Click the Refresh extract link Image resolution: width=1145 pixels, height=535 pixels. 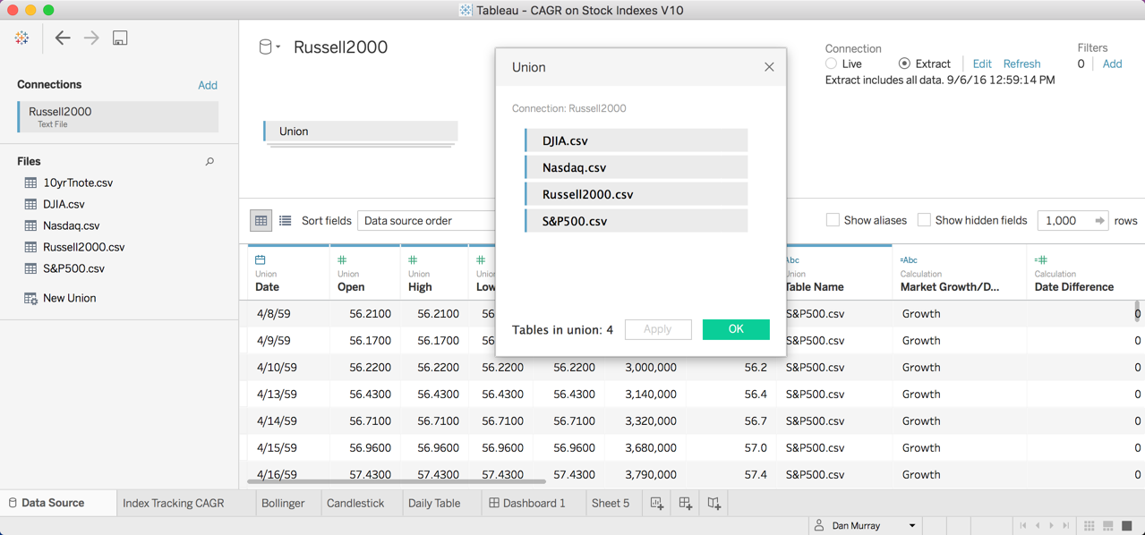pyautogui.click(x=1021, y=64)
